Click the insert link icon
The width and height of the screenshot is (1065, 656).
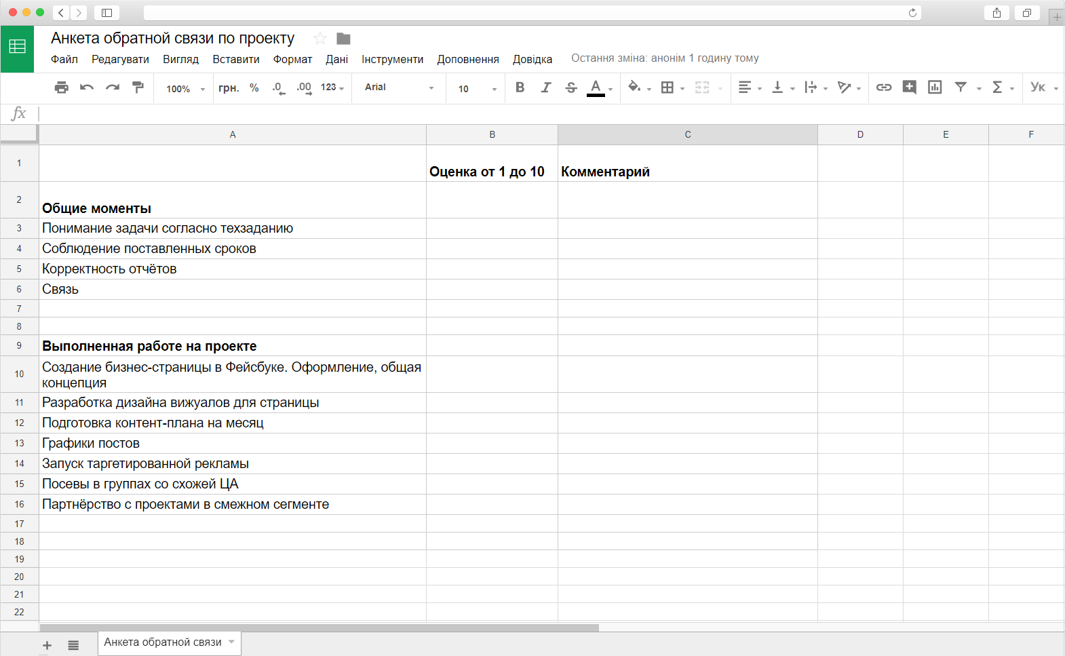(883, 88)
